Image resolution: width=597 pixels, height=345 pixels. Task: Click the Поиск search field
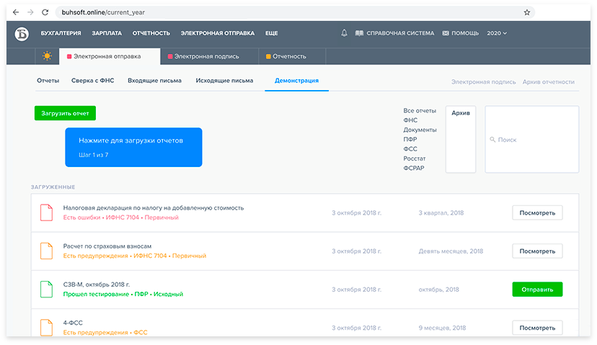pos(532,139)
